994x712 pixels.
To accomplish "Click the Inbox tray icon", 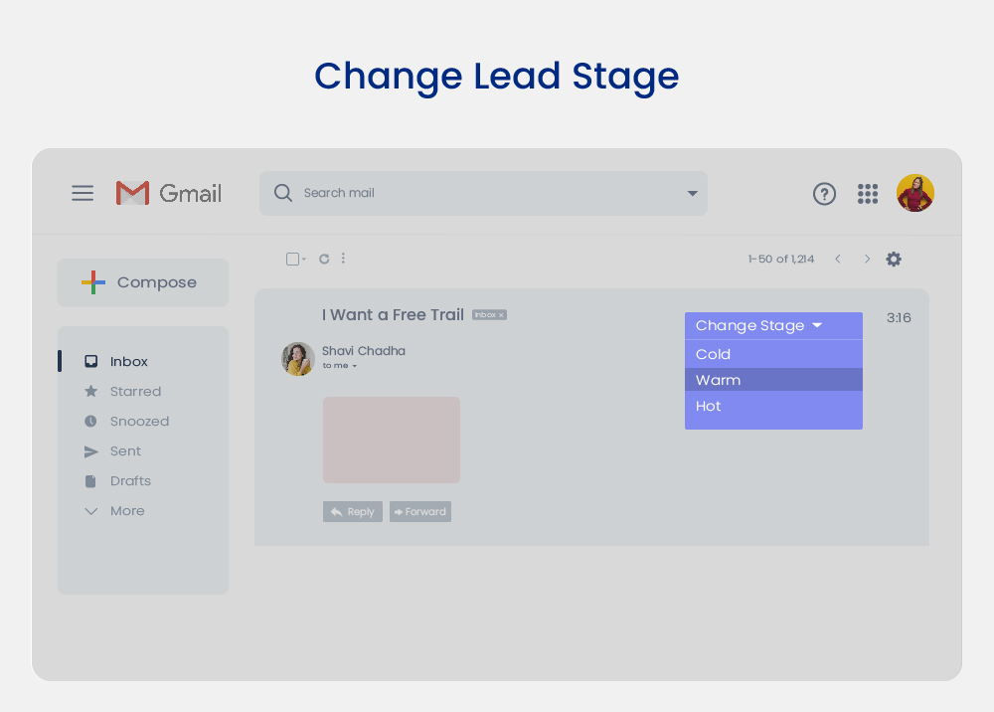I will (x=91, y=361).
